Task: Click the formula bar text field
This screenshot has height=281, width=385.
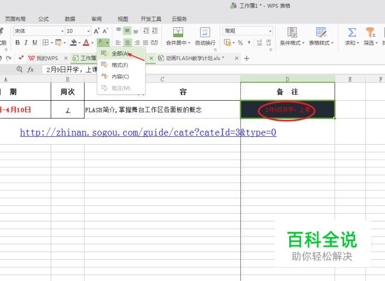Action: [x=213, y=70]
